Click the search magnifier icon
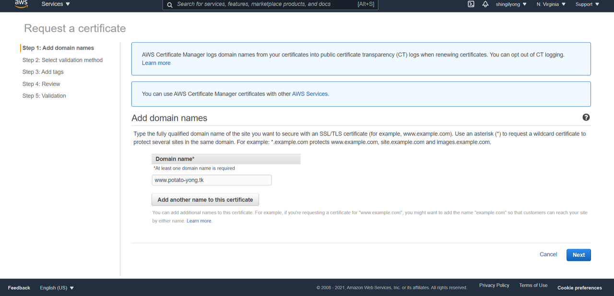Screen dimensions: 614x296 pos(170,4)
